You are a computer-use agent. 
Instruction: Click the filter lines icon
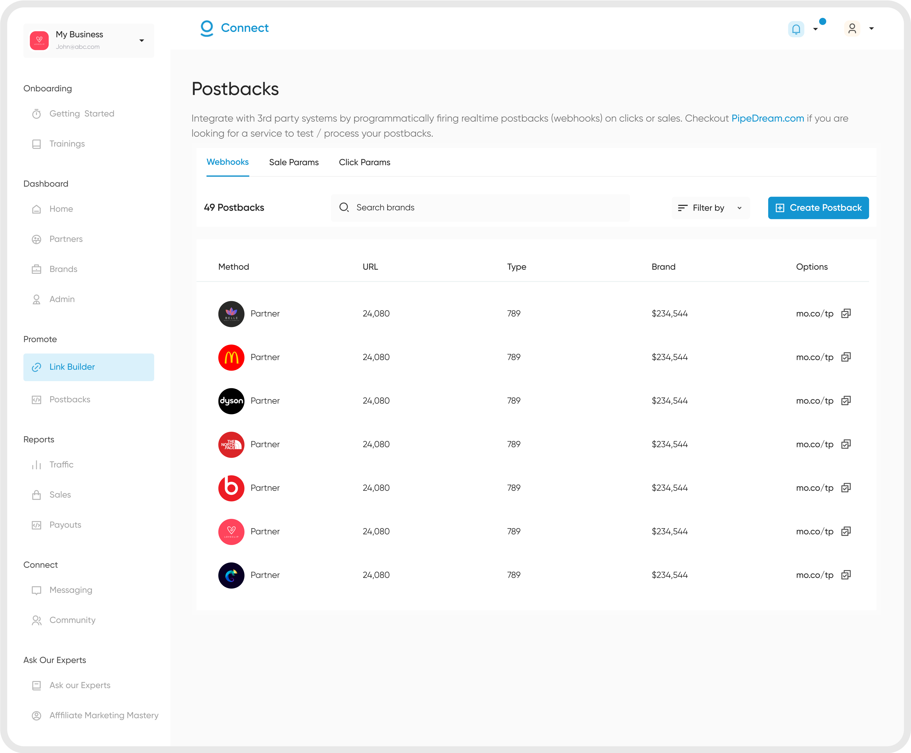point(682,208)
